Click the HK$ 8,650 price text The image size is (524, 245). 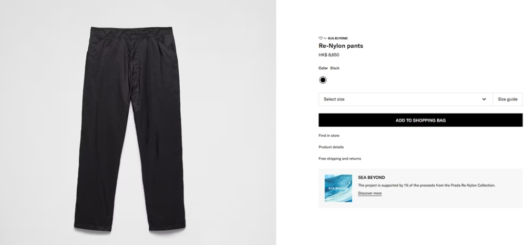click(x=328, y=55)
